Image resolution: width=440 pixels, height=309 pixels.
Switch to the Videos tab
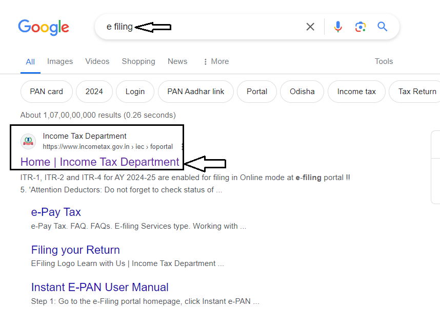[97, 61]
